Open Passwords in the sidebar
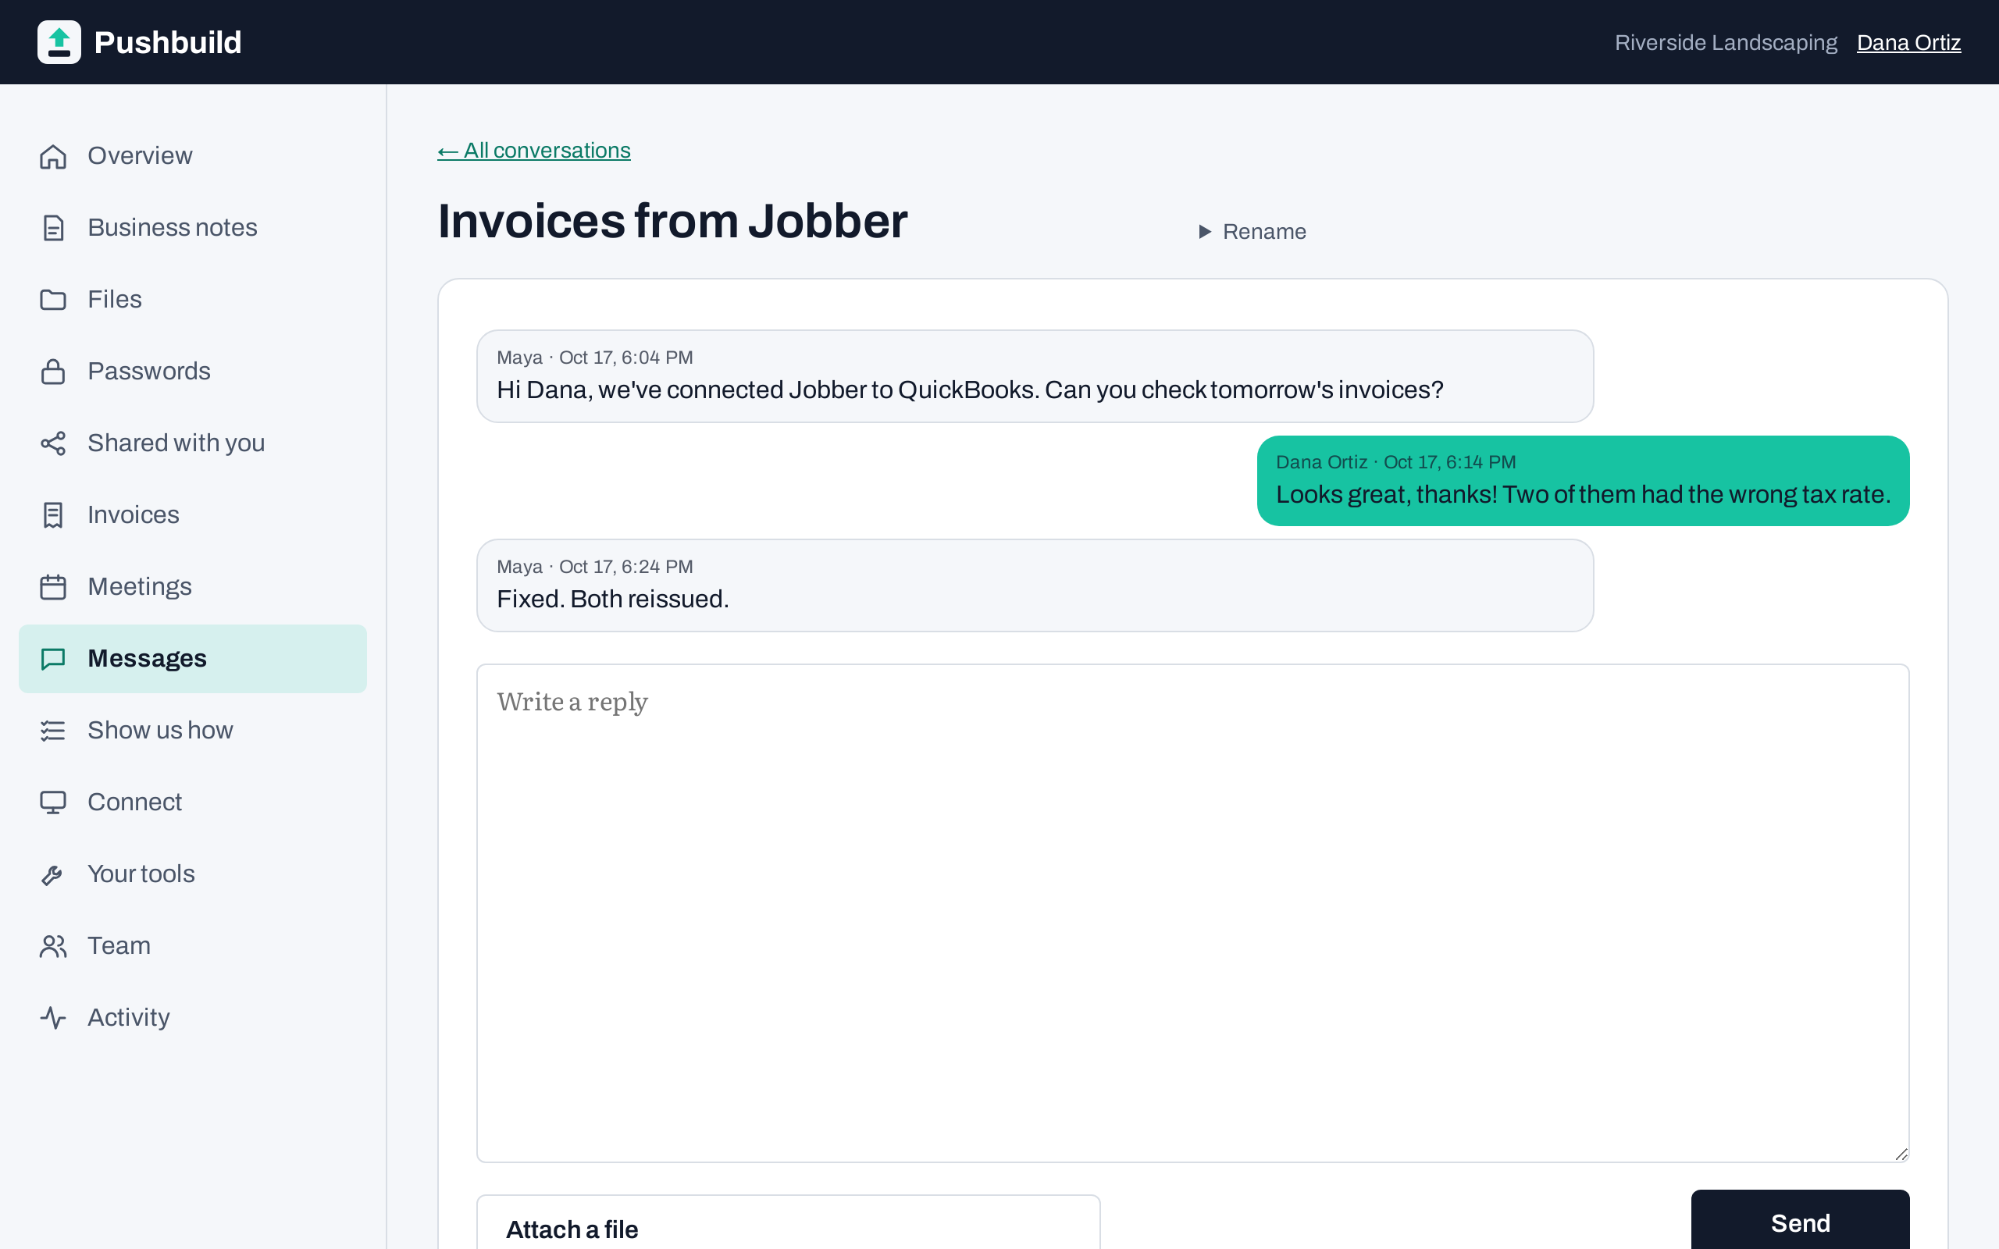 tap(192, 372)
